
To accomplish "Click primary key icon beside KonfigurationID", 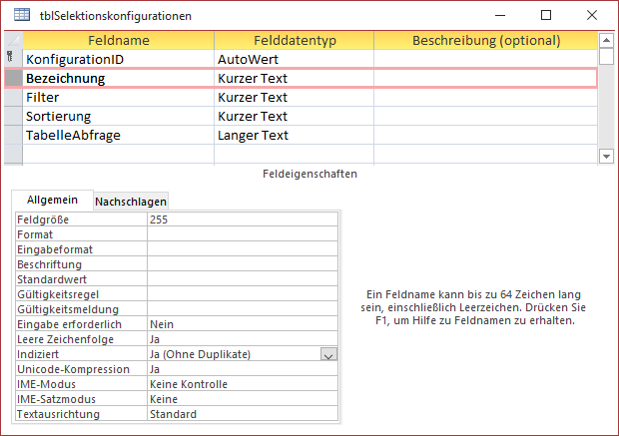I will pyautogui.click(x=10, y=57).
